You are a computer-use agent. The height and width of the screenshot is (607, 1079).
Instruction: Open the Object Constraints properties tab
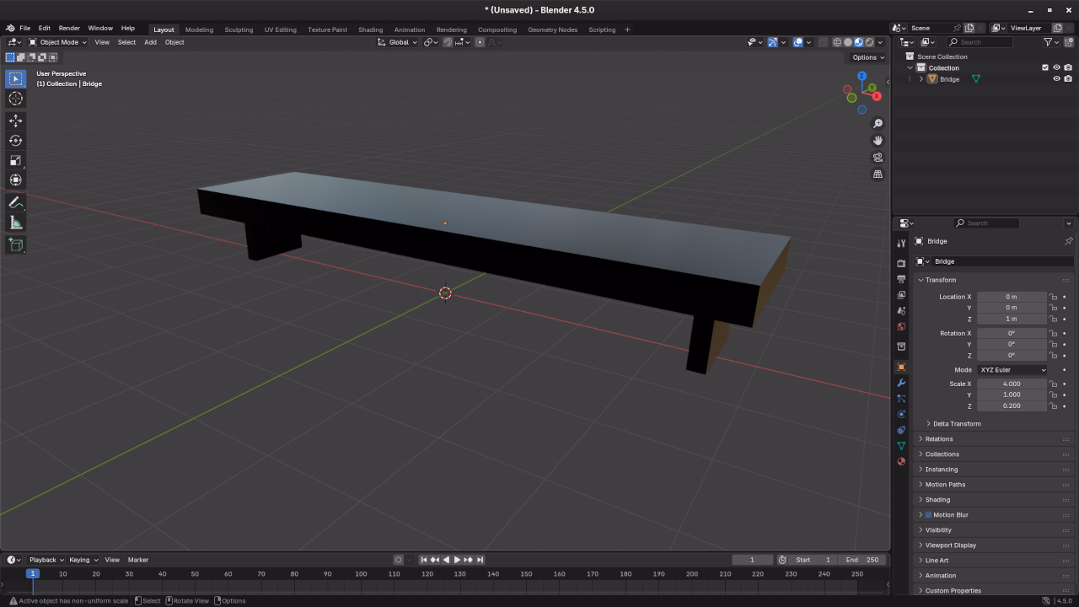tap(901, 430)
